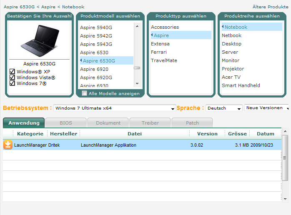Click scroll down arrow in model list

(137, 84)
